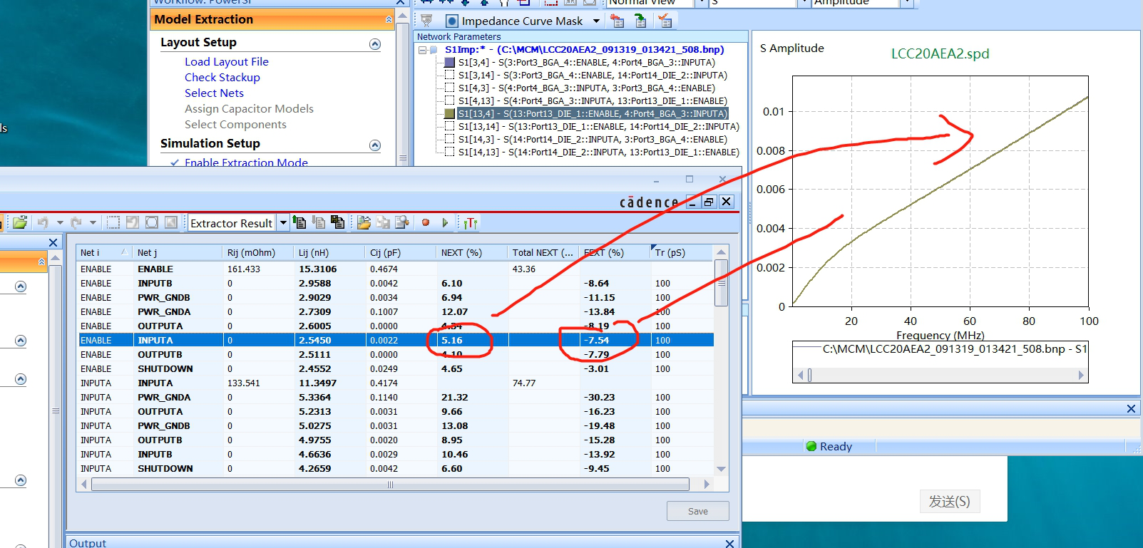Click the chart slider right arrow
Image resolution: width=1143 pixels, height=548 pixels.
(x=1081, y=375)
